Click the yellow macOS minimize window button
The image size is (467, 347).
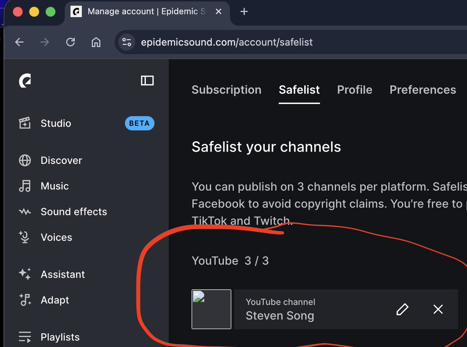point(34,12)
